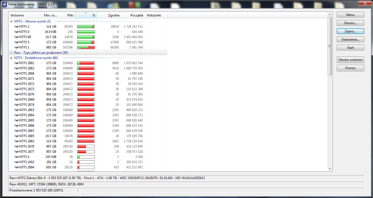Pick the volume icon beside NTFS 2666
The height and width of the screenshot is (198, 373).
(x=16, y=126)
